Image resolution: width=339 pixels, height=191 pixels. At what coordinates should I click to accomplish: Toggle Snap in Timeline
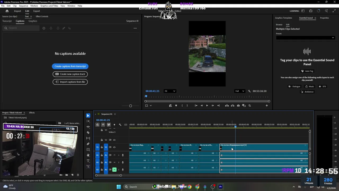click(103, 125)
